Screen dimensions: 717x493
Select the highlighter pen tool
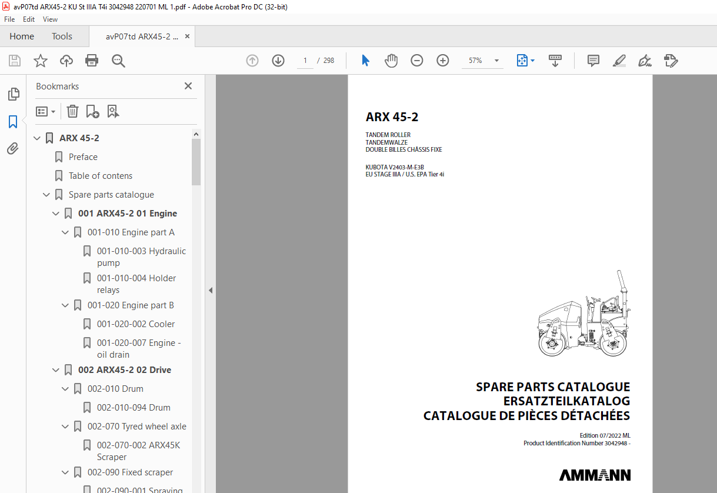click(619, 61)
